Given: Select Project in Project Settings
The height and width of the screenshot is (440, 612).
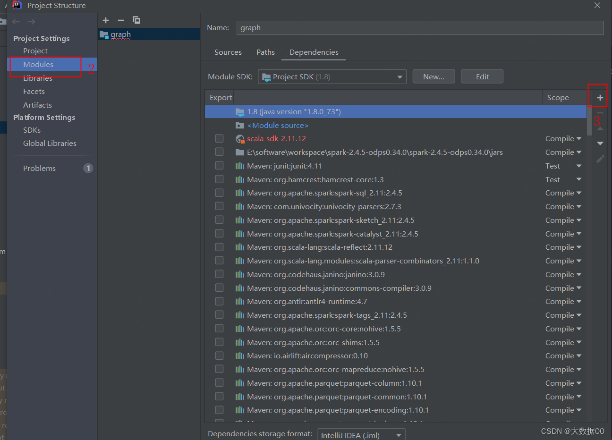Looking at the screenshot, I should (x=35, y=51).
